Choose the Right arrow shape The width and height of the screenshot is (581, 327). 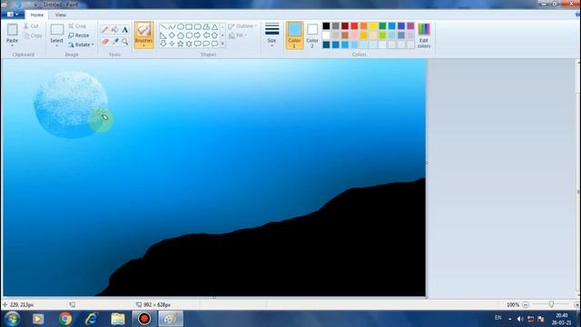tap(198, 35)
